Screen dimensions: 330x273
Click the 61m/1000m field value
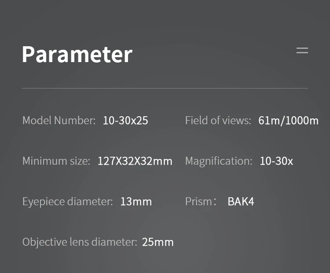click(288, 121)
